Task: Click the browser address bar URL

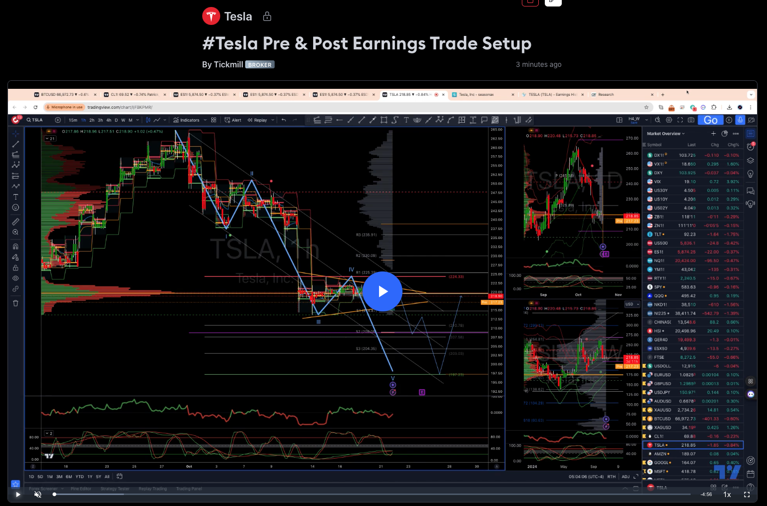Action: pyautogui.click(x=120, y=107)
